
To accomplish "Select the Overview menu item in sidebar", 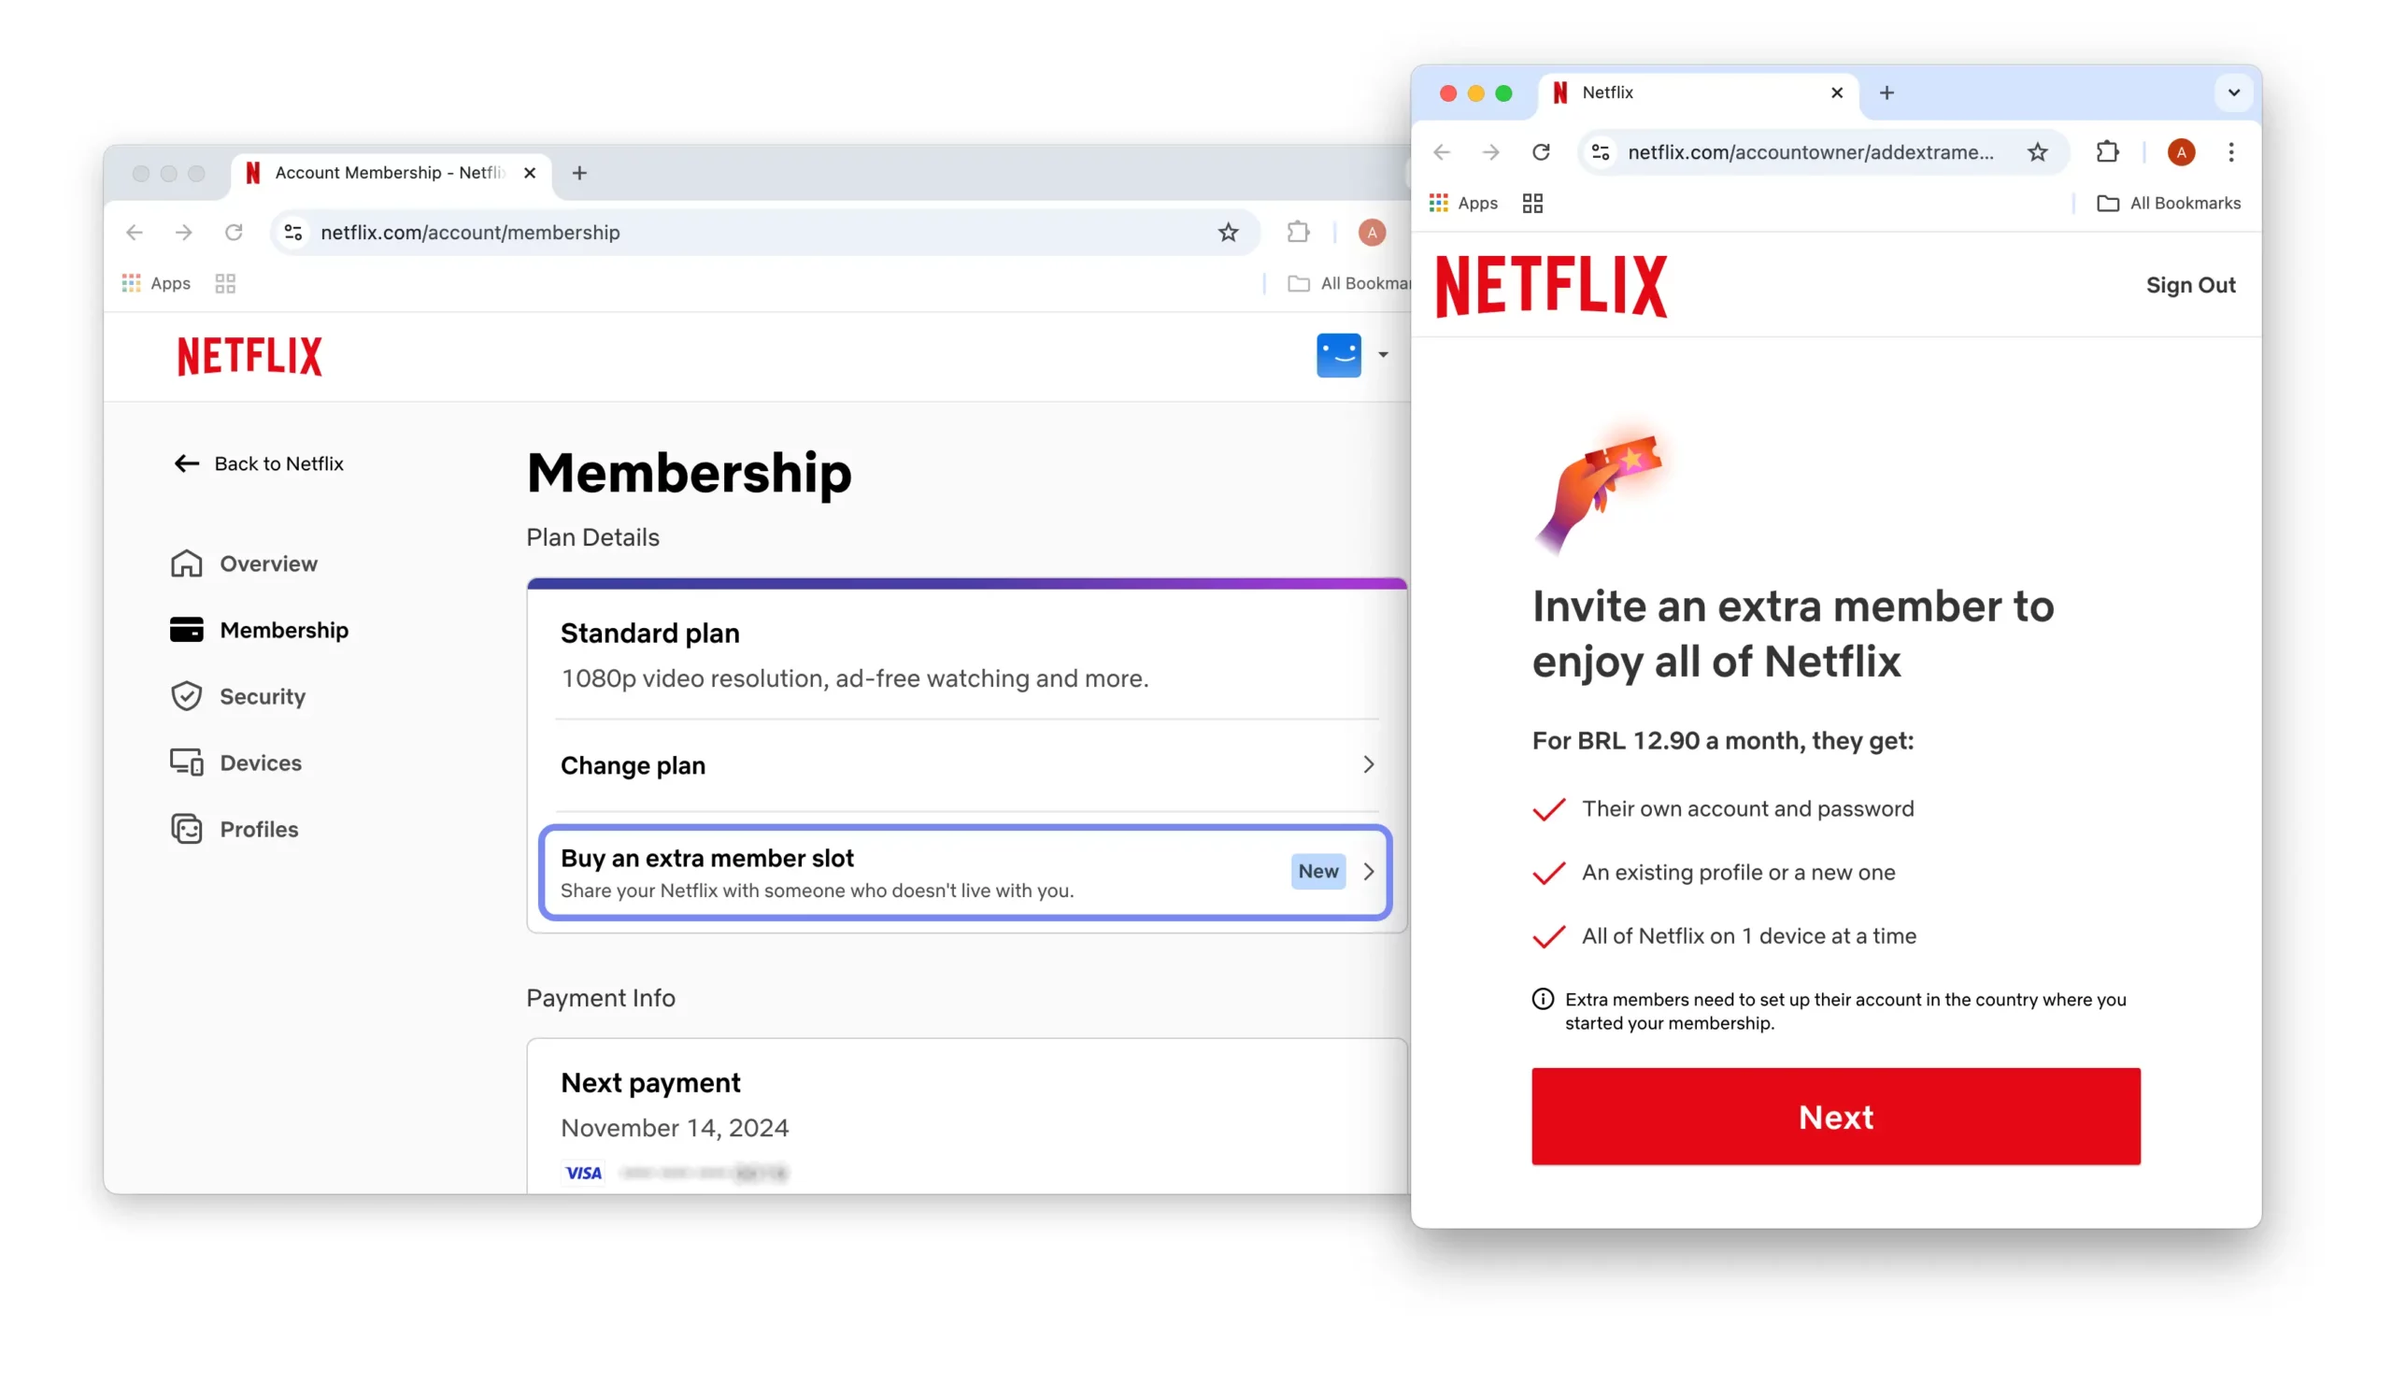I will (x=270, y=563).
